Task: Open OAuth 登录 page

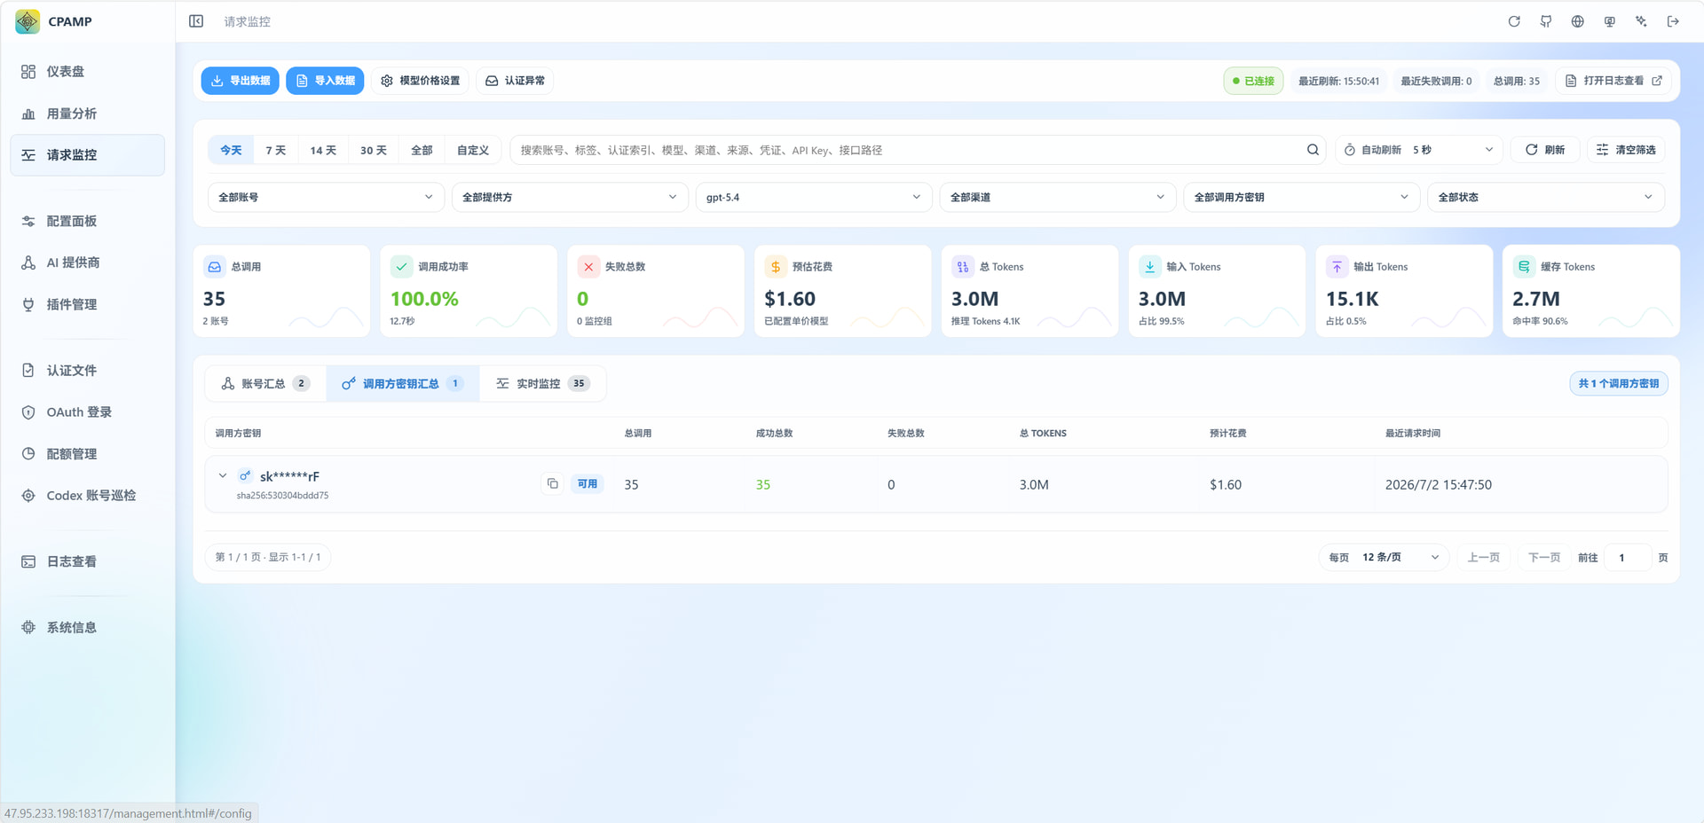Action: click(x=87, y=412)
